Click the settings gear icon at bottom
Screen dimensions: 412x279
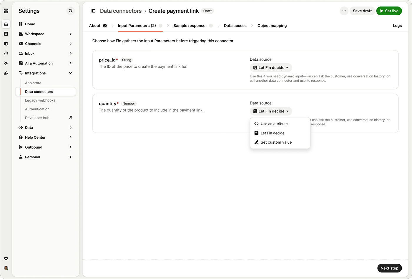pyautogui.click(x=6, y=258)
